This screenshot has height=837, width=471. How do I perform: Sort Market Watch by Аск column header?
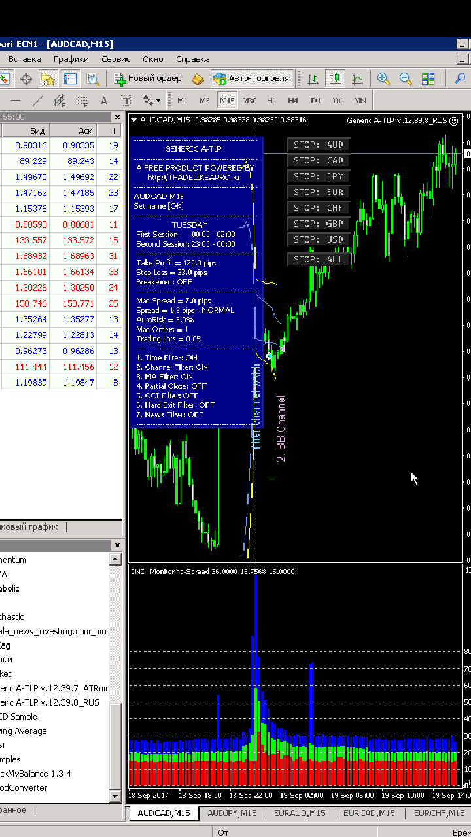coord(73,131)
